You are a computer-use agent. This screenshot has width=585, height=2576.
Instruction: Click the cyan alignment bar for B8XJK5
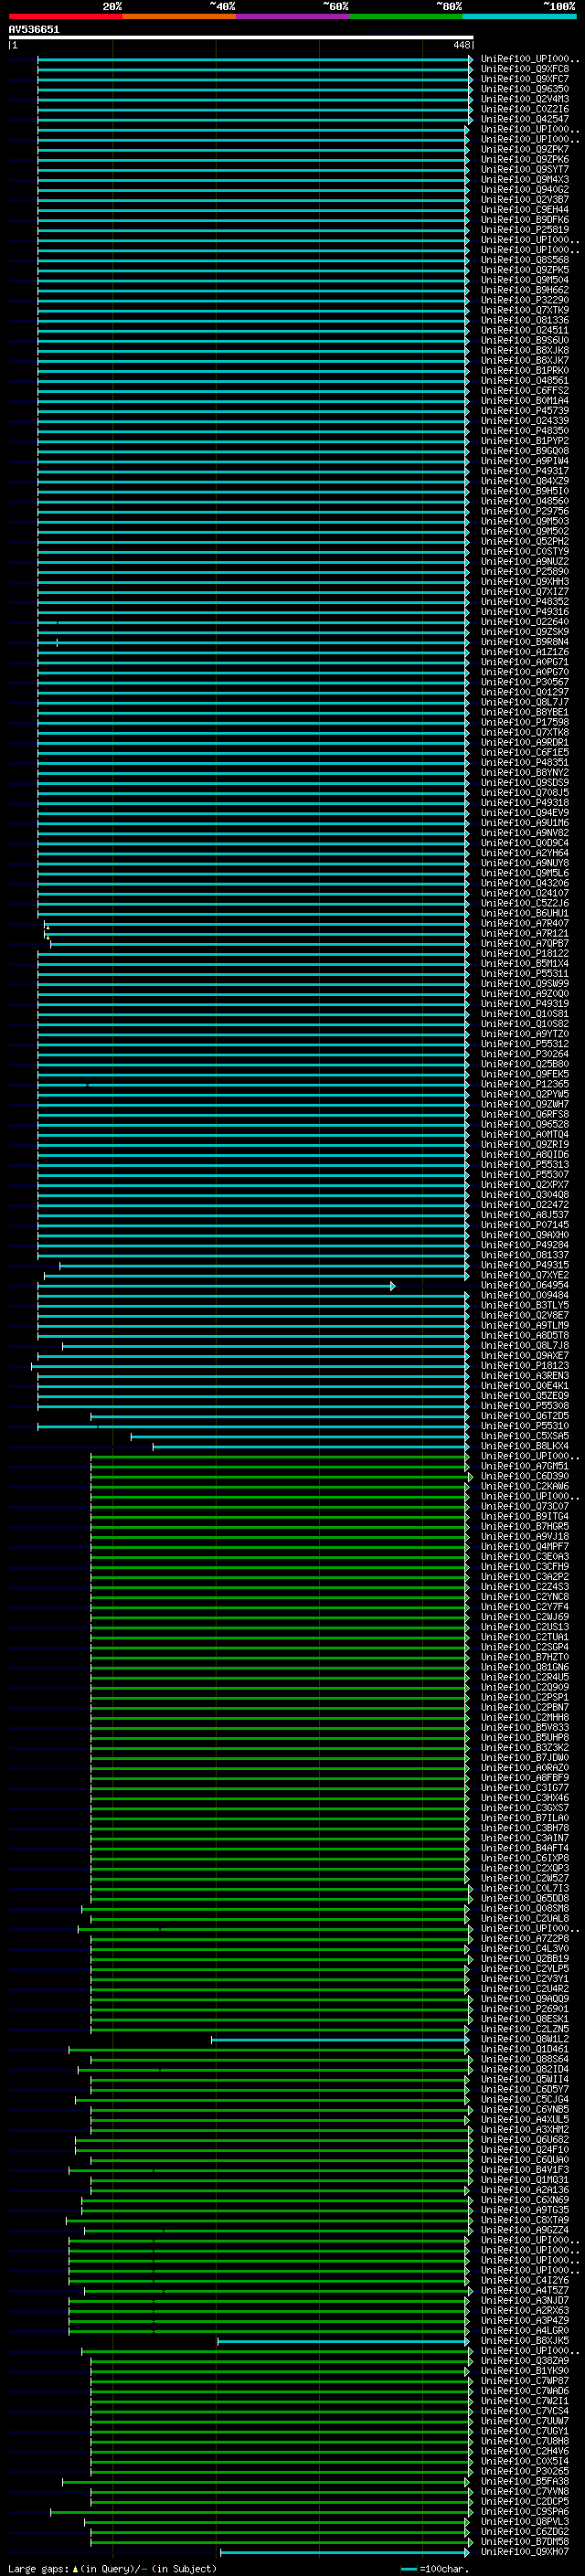point(343,2341)
